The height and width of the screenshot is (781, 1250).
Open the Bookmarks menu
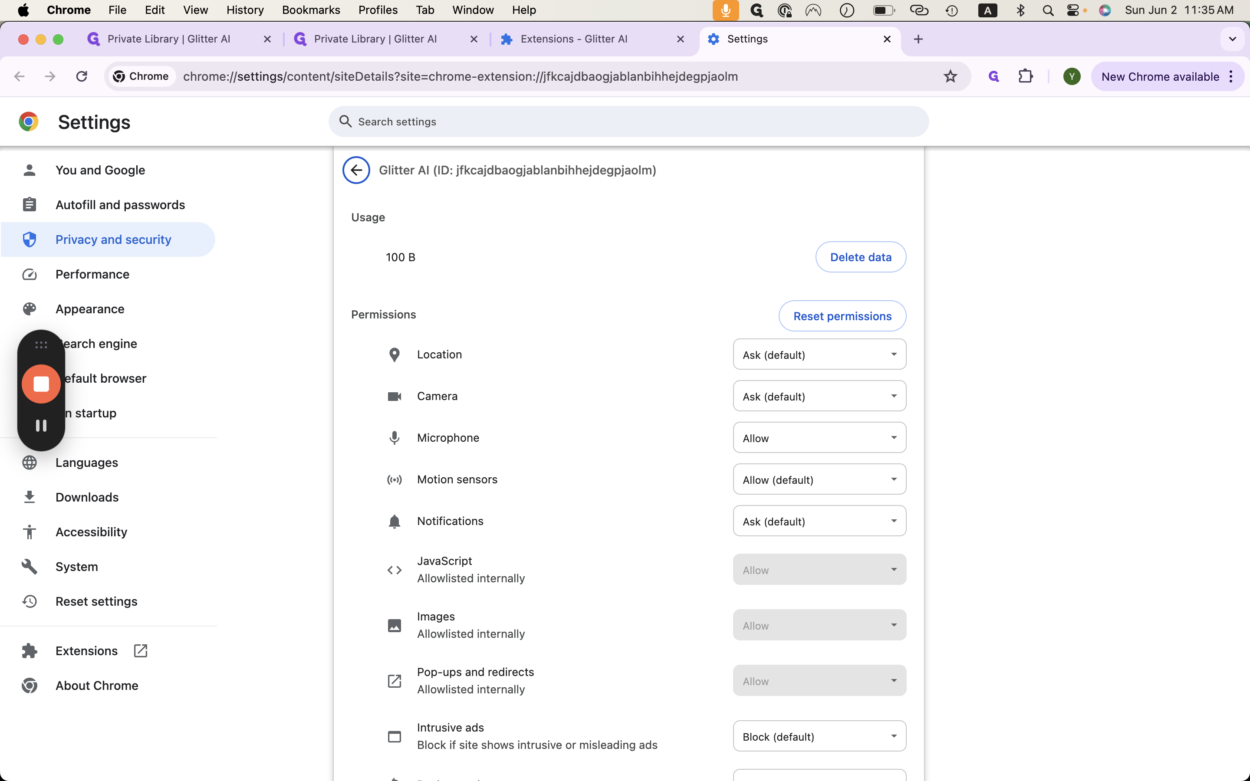pyautogui.click(x=311, y=10)
